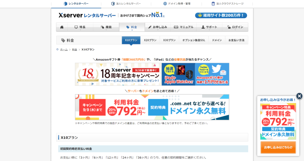Screen dimensions: 304x161
Task: Click the お申し込みはこちら orange button
Action: [278, 147]
